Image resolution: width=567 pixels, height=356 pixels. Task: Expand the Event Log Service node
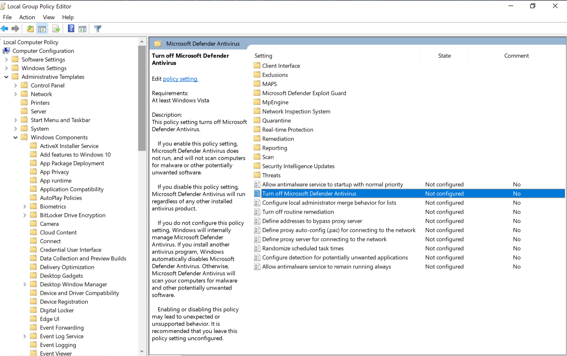(x=25, y=337)
